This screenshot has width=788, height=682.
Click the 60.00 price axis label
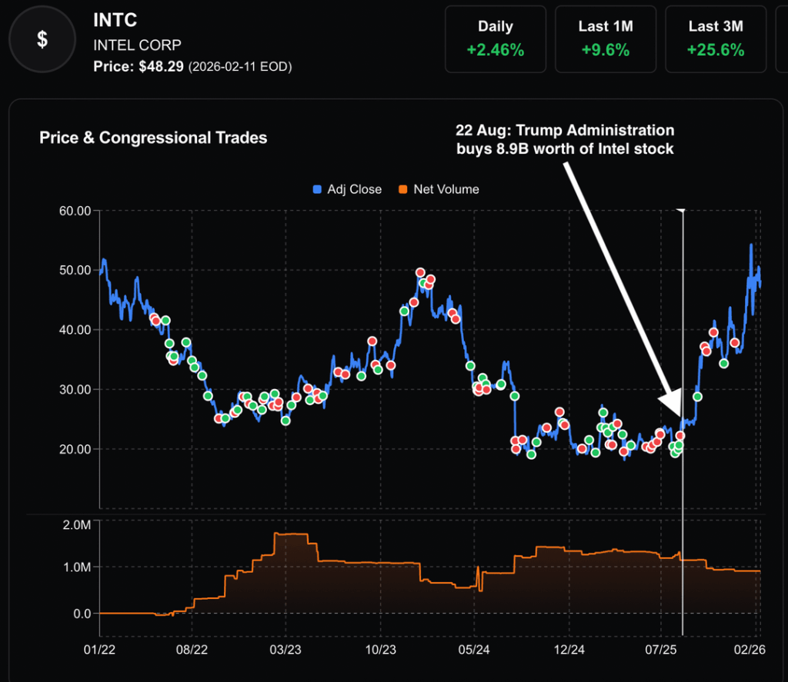click(75, 211)
